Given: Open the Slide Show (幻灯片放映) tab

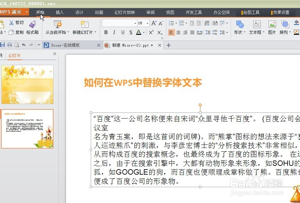Looking at the screenshot, I should pos(125,12).
